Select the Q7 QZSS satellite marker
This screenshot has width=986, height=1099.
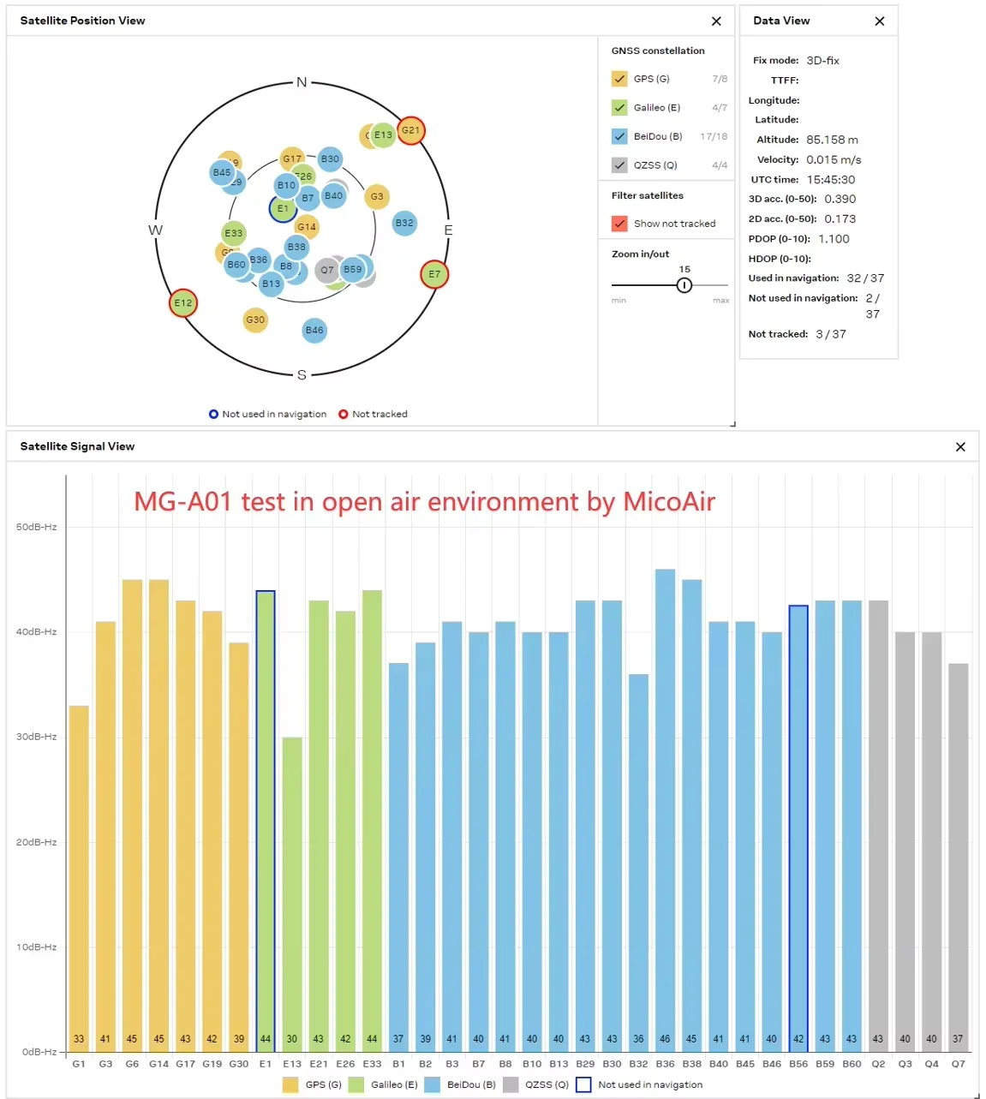[327, 271]
